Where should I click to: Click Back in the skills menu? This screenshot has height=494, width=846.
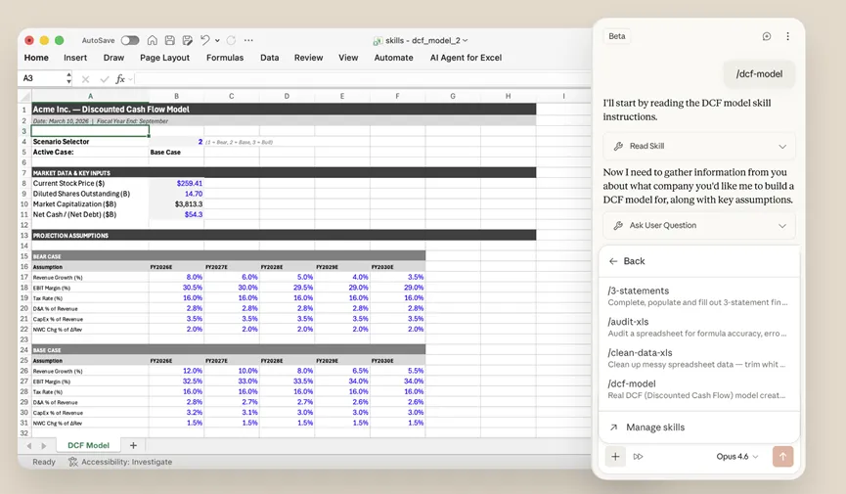click(627, 261)
